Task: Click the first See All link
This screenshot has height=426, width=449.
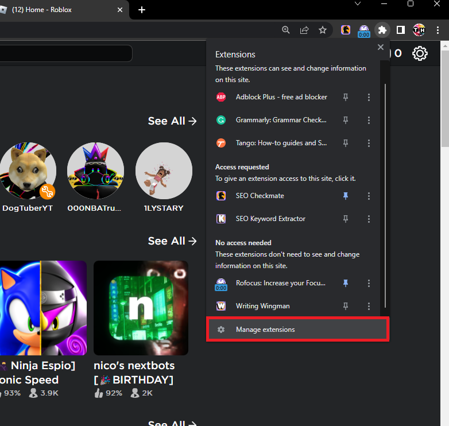Action: tap(172, 121)
